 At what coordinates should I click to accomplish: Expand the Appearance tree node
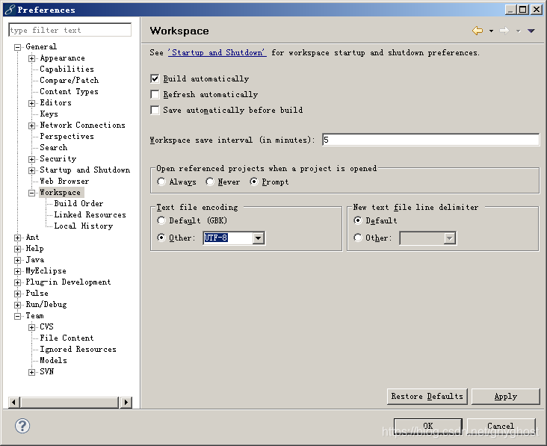pyautogui.click(x=31, y=58)
